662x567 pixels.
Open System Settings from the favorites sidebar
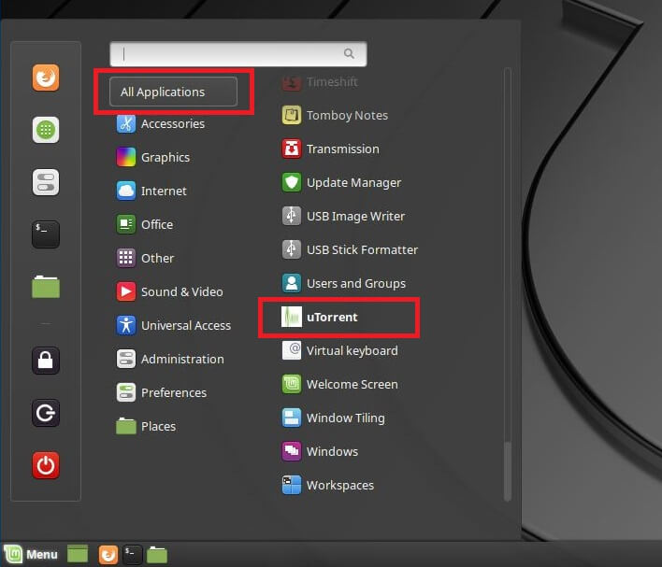click(x=46, y=182)
